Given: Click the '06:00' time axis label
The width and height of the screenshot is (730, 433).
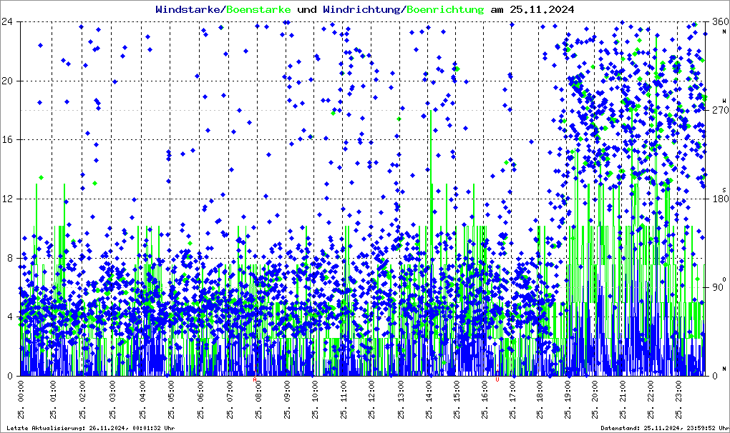Looking at the screenshot, I should click(200, 391).
